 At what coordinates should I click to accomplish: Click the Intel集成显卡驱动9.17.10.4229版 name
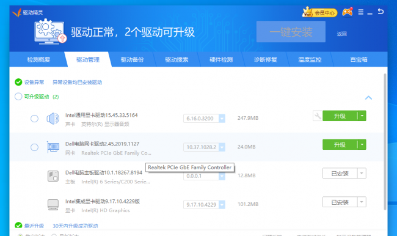click(103, 201)
